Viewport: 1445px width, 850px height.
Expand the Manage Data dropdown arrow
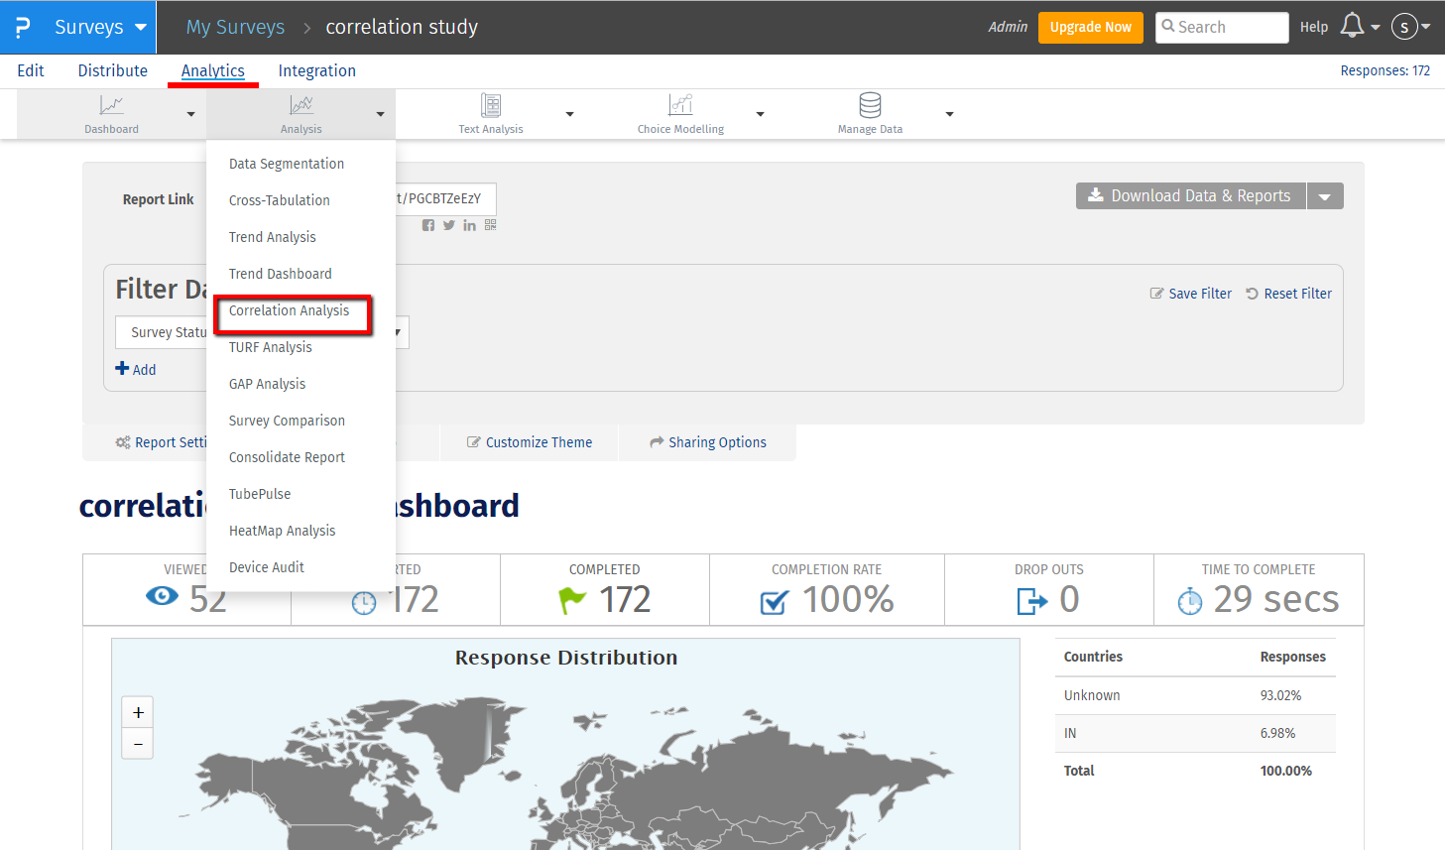click(949, 114)
